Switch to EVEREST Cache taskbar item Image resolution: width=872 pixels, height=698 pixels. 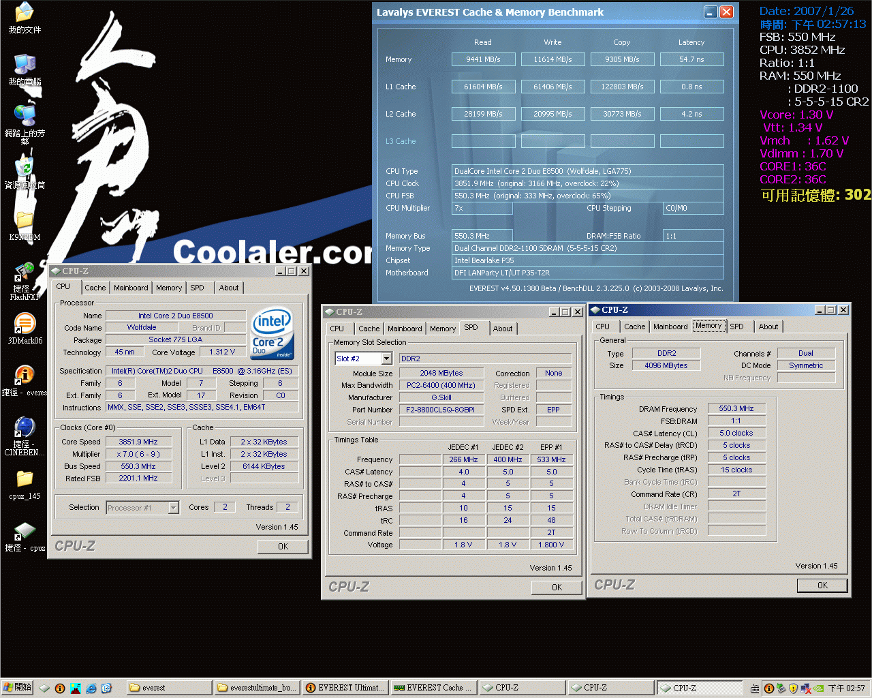pos(434,688)
